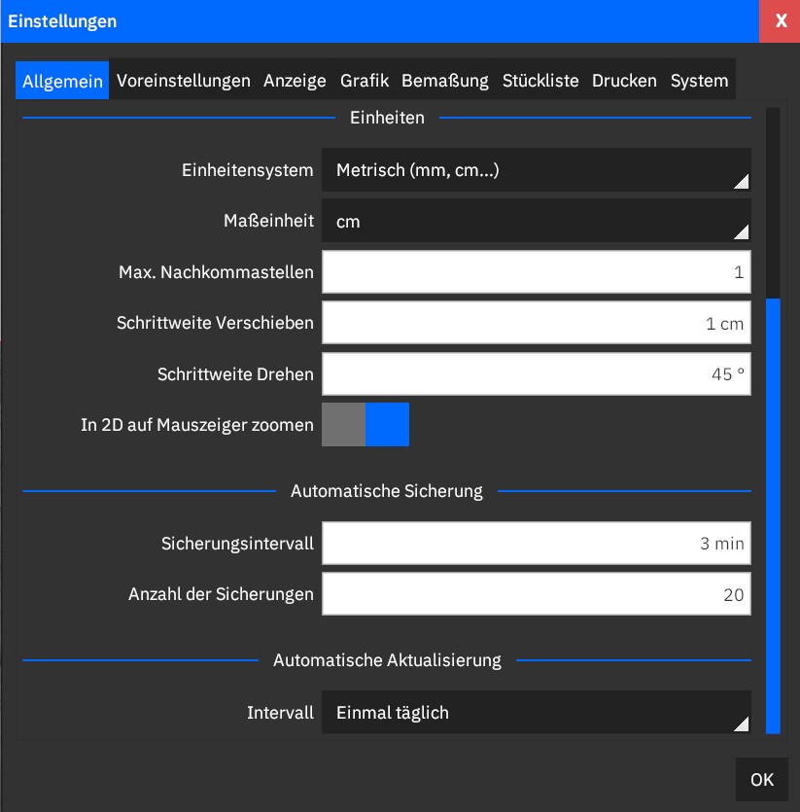Viewport: 800px width, 812px height.
Task: Click the Einstellungen title text
Action: point(62,21)
